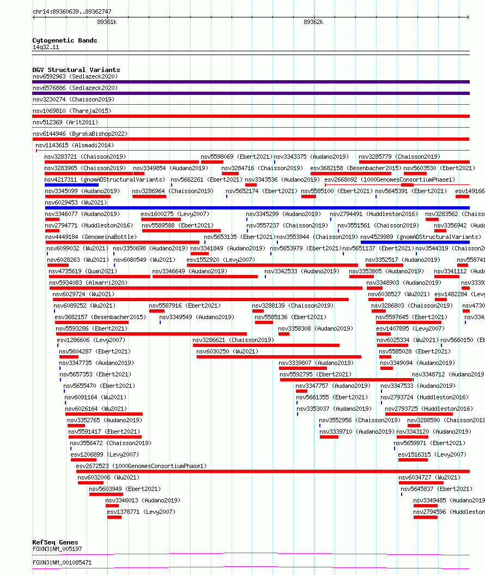Click blue bar under nsv4217311

[x=71, y=185]
